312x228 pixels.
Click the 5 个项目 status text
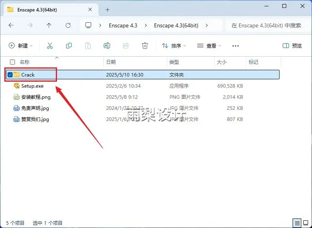(15, 223)
